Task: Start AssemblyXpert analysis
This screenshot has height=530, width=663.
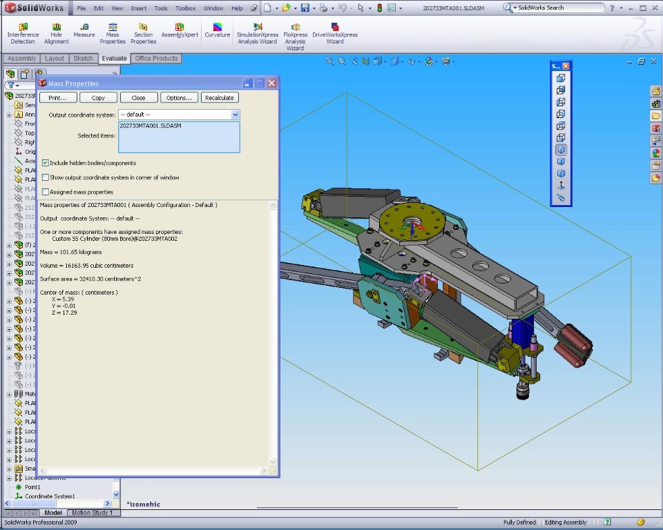Action: click(180, 30)
